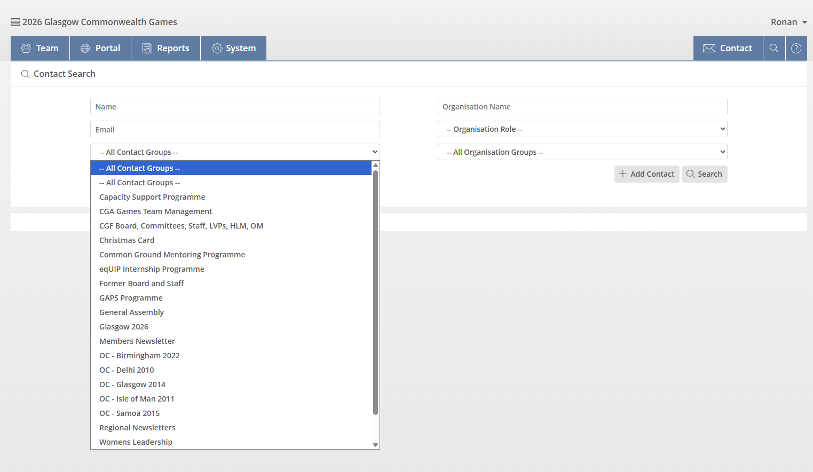Click into the Organisation Name field
813x472 pixels.
(582, 107)
